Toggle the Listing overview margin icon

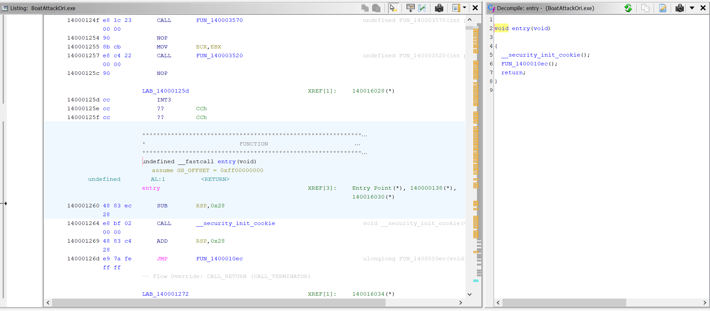456,8
